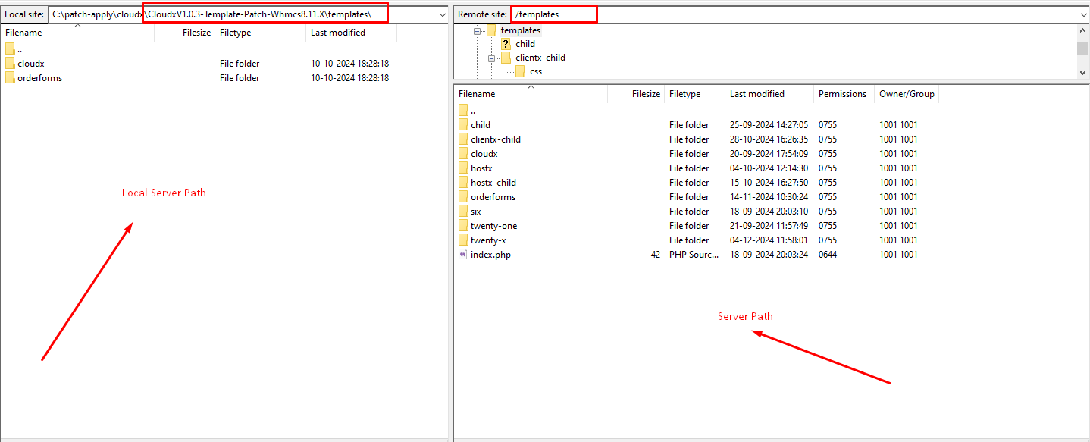This screenshot has width=1090, height=442.
Task: Open the Remote site path dropdown
Action: pos(1083,14)
